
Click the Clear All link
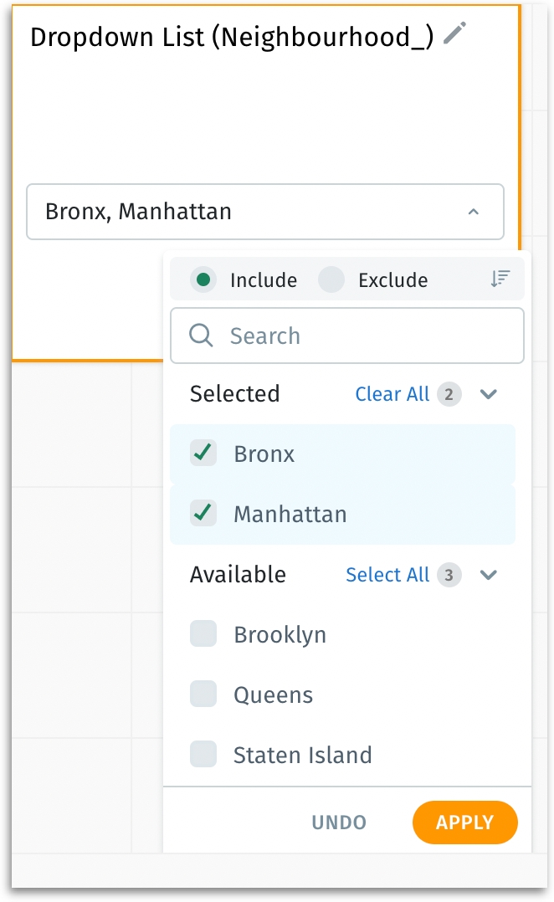[x=392, y=394]
